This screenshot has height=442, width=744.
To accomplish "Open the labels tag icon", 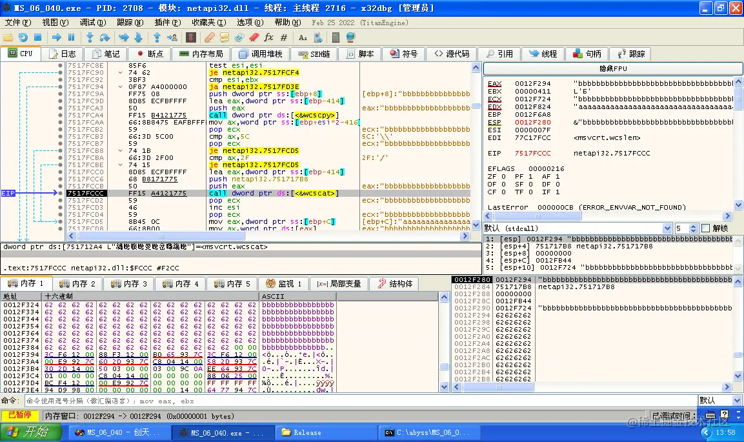I will pos(239,37).
